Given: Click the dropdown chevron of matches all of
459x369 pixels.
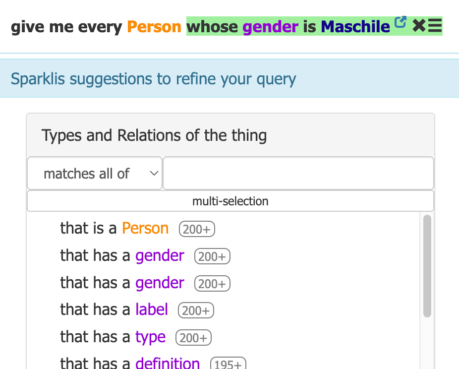Looking at the screenshot, I should 154,174.
